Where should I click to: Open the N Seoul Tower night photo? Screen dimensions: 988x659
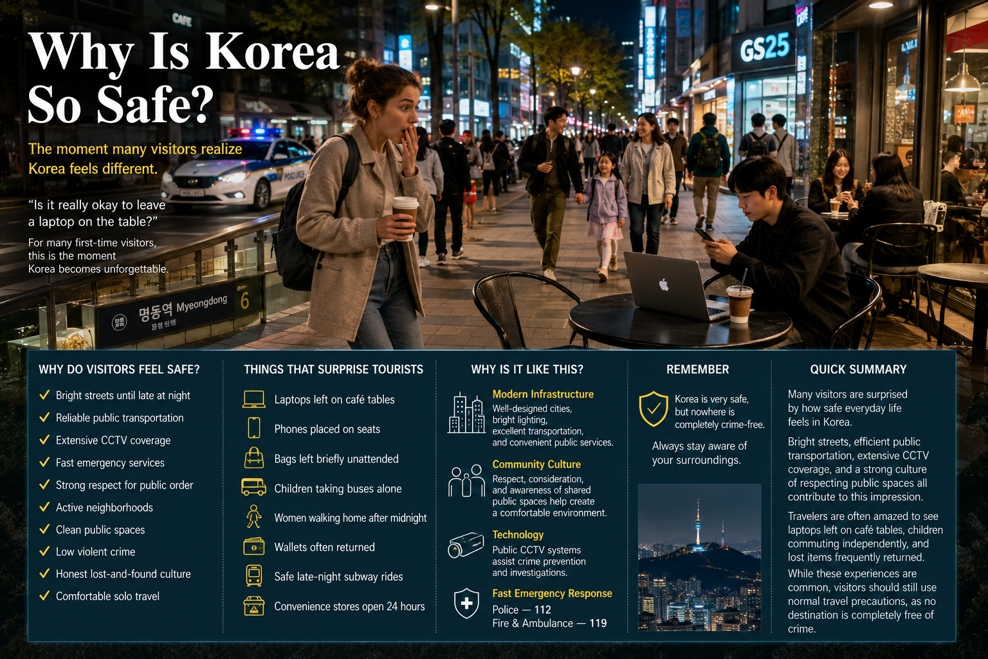coord(699,557)
